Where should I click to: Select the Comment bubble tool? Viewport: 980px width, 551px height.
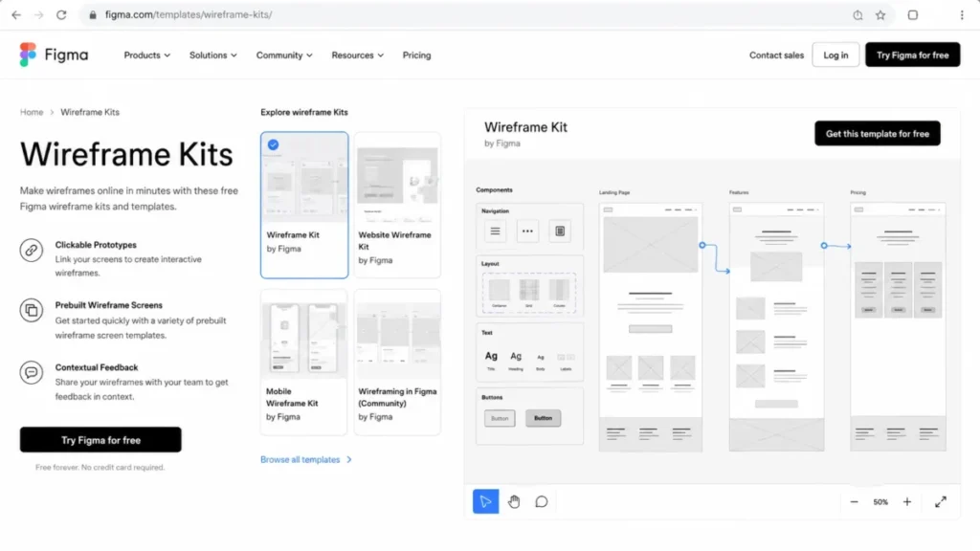click(542, 501)
